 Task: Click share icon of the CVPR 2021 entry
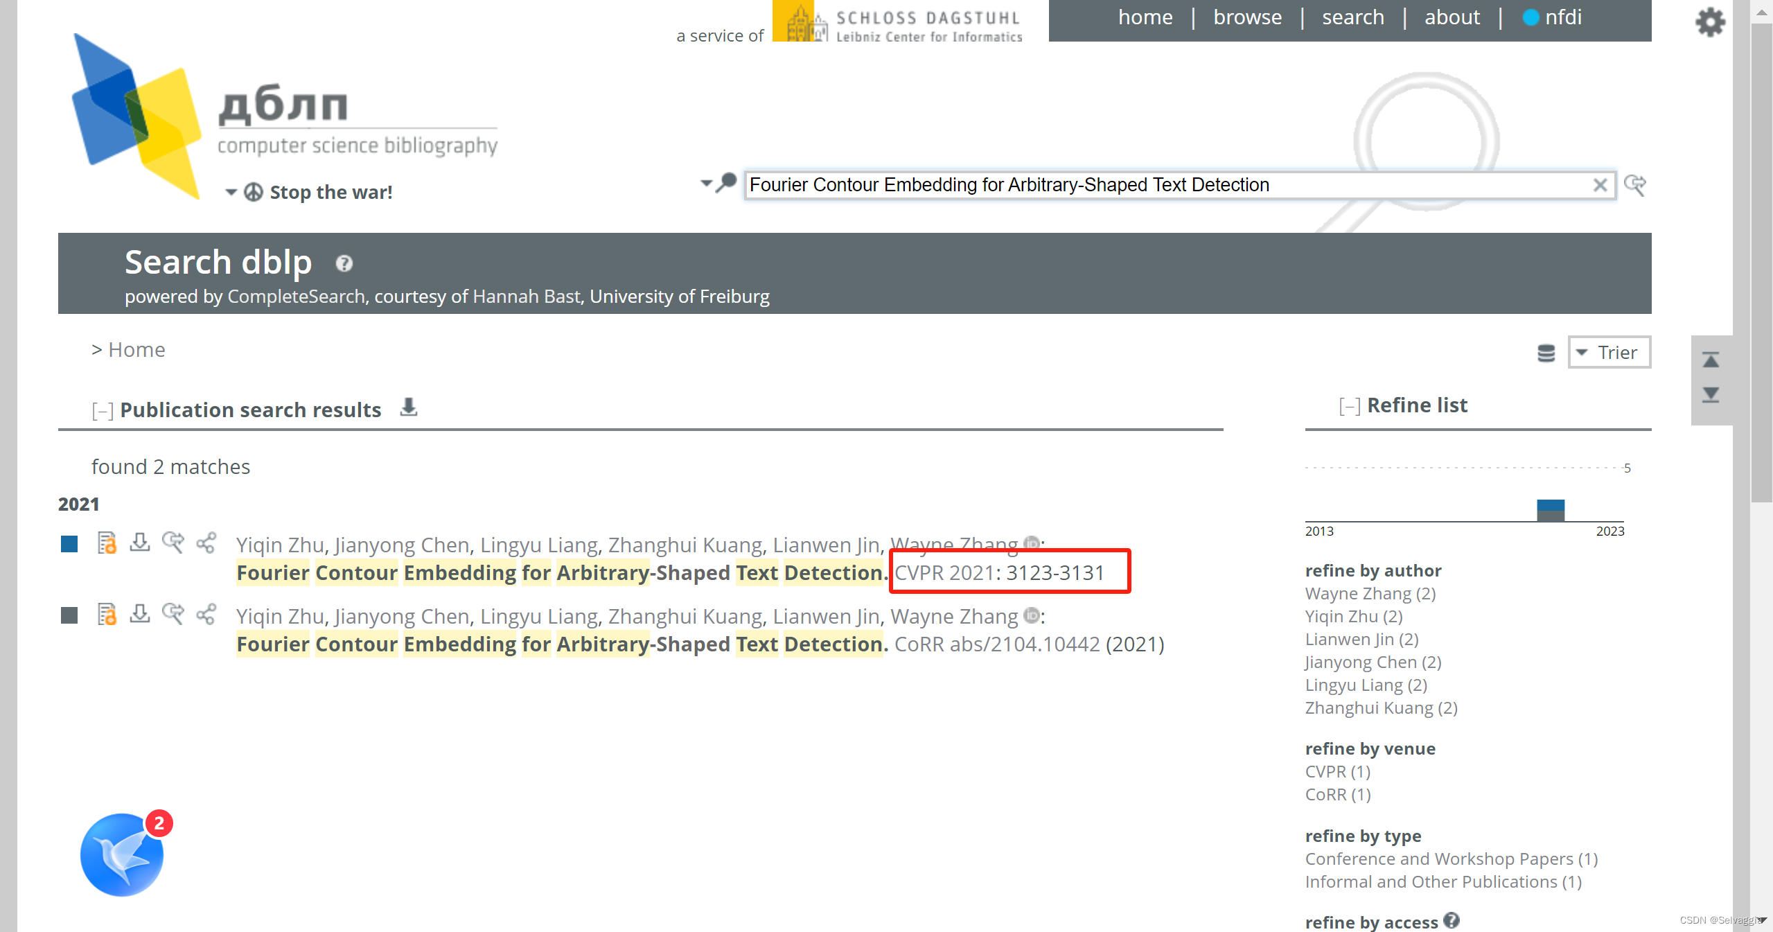[x=206, y=543]
